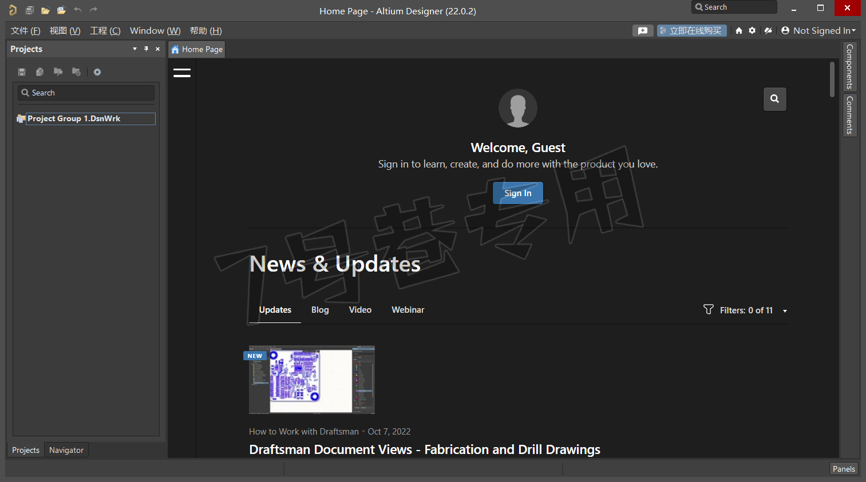Open a project with the project folder icon
This screenshot has width=866, height=482.
click(61, 10)
